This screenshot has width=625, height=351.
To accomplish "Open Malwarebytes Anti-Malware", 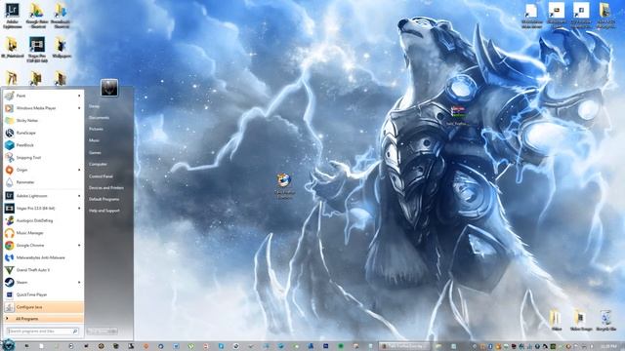I will (x=43, y=257).
